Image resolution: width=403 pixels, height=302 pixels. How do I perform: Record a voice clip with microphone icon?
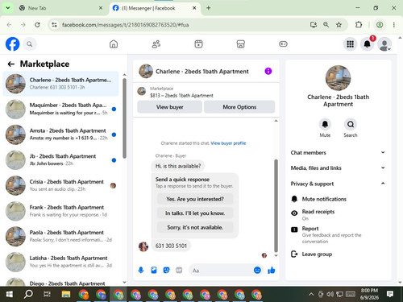[141, 270]
